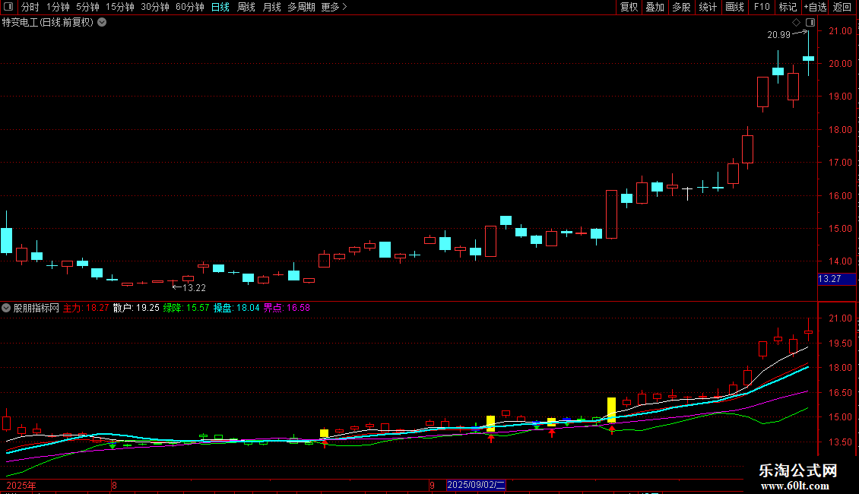
Task: Click the 返回 back button
Action: [842, 7]
